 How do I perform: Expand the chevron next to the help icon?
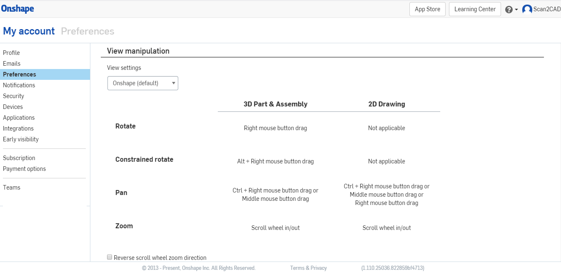(516, 9)
